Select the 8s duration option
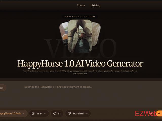Viewport: 162px width, 121px height. click(59, 113)
